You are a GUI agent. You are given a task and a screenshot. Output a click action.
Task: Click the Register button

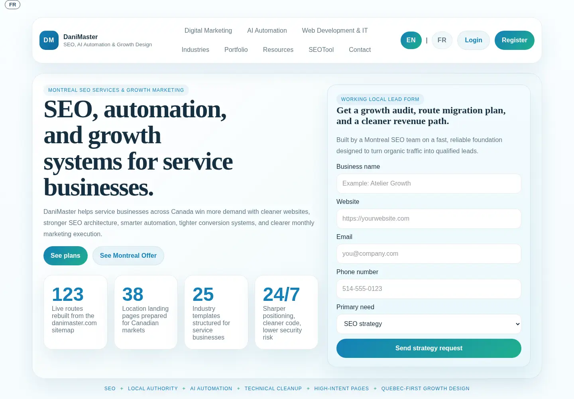click(515, 40)
